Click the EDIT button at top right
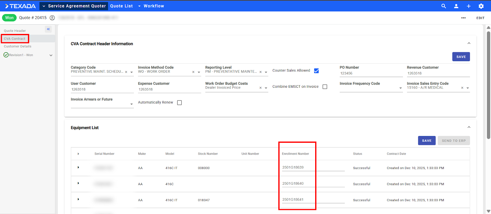Image resolution: width=491 pixels, height=214 pixels. (480, 18)
